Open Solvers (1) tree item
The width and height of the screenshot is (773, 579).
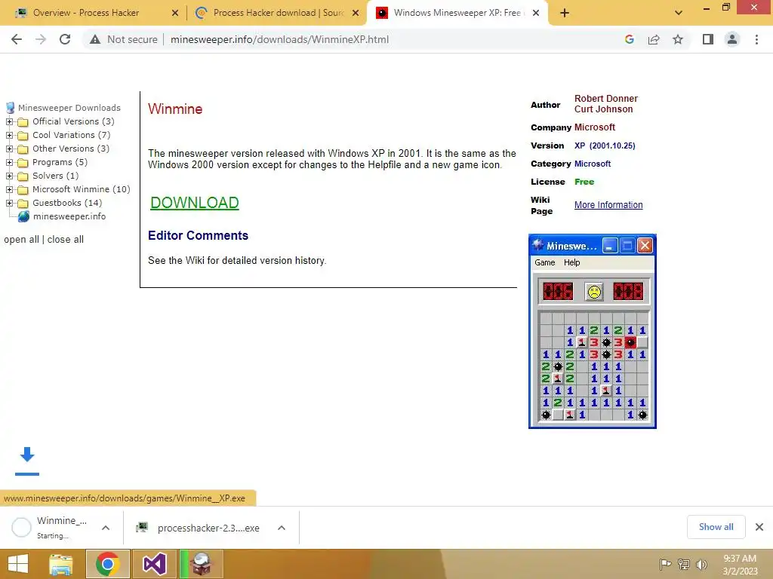tap(56, 176)
